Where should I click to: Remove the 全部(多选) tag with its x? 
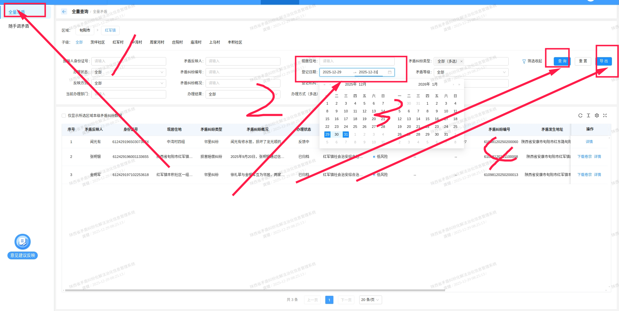462,61
